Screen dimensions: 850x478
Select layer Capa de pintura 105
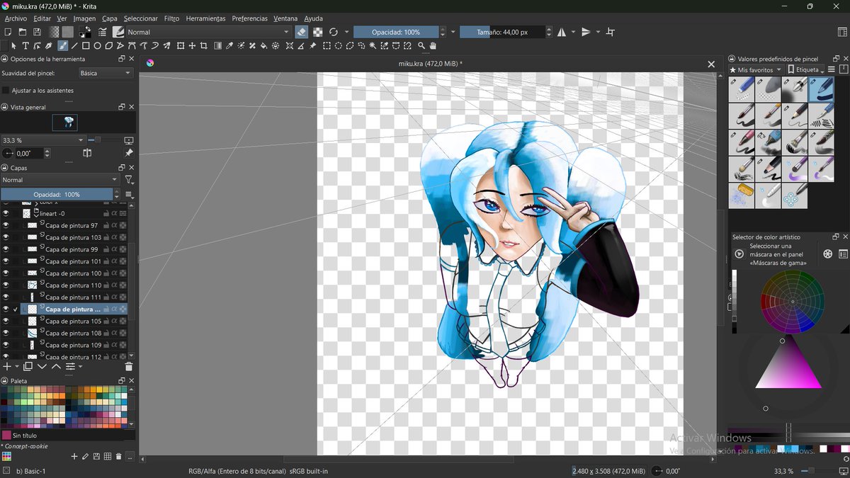[74, 321]
